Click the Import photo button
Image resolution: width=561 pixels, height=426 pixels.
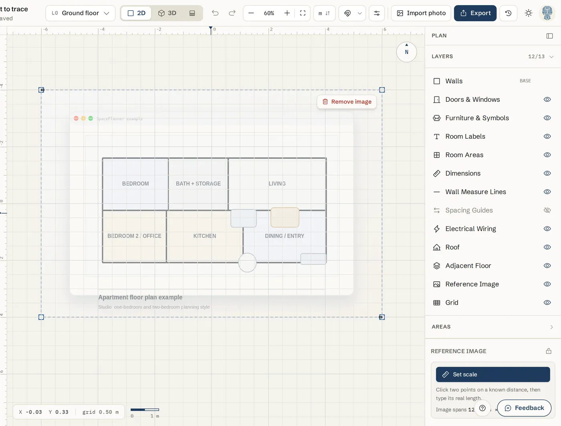coord(421,13)
